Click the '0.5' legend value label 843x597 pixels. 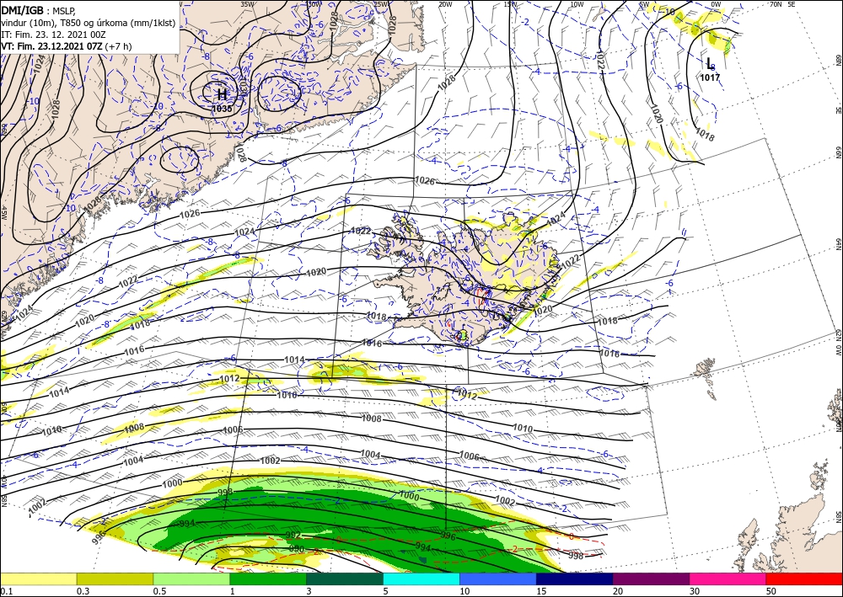[159, 591]
